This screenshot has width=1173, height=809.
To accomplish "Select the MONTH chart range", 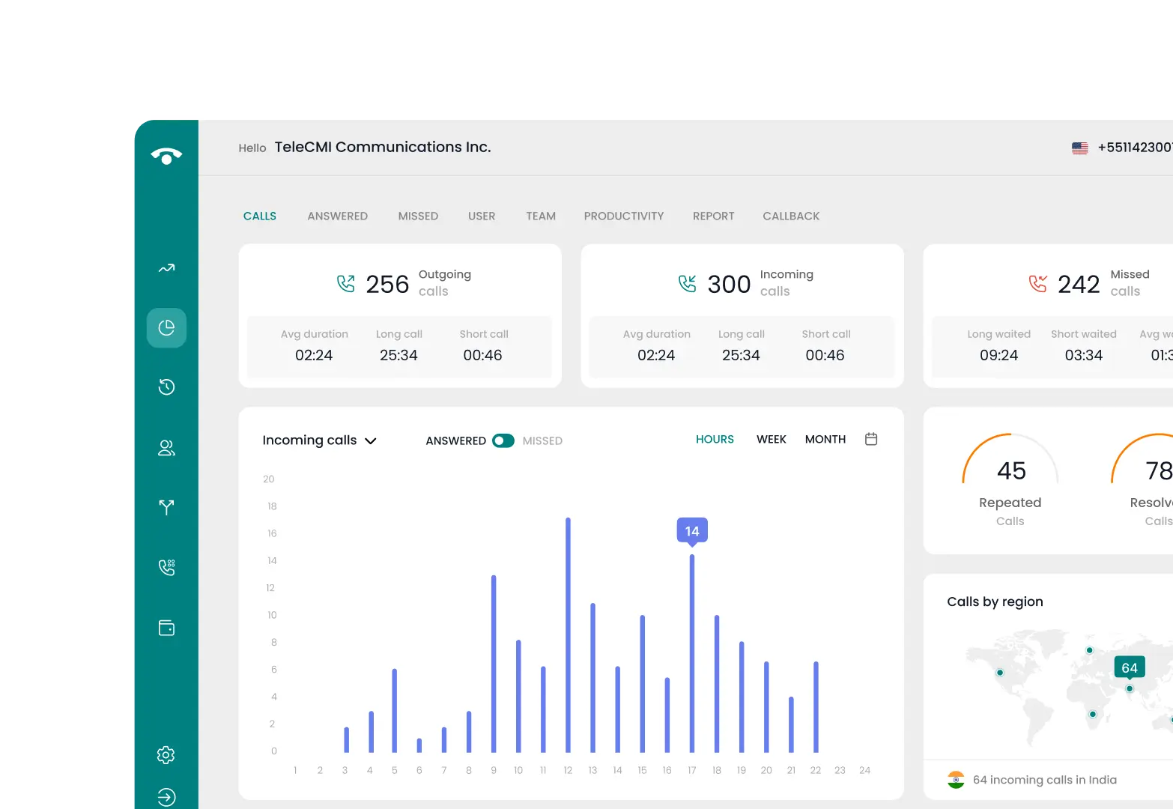I will (x=825, y=439).
